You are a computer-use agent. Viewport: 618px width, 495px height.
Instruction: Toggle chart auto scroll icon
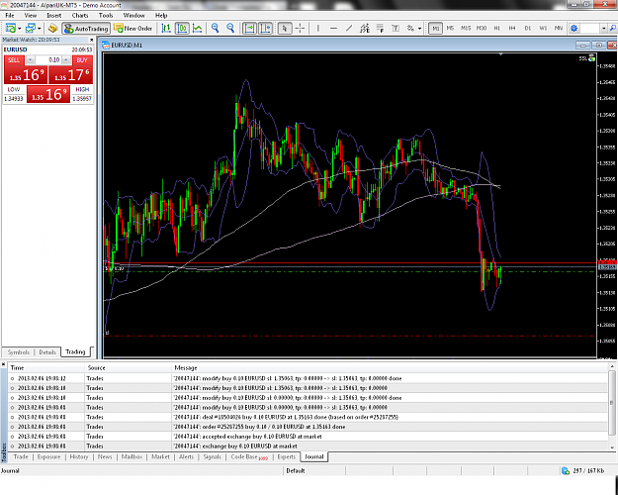pos(249,29)
